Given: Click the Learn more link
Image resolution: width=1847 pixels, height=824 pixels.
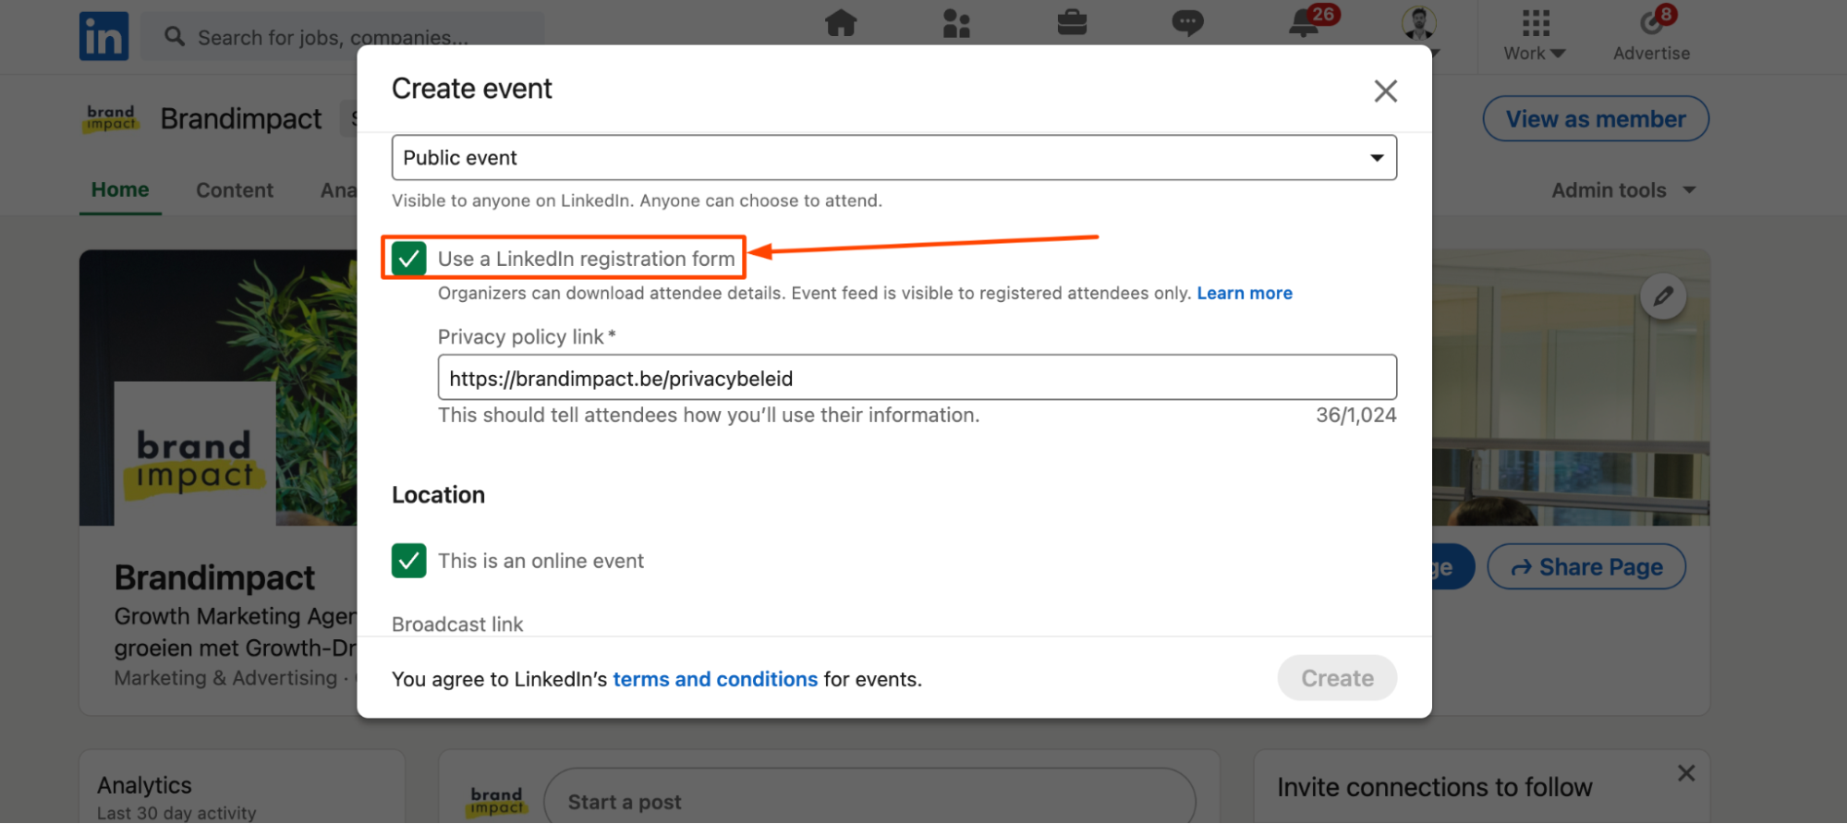Looking at the screenshot, I should tap(1245, 293).
